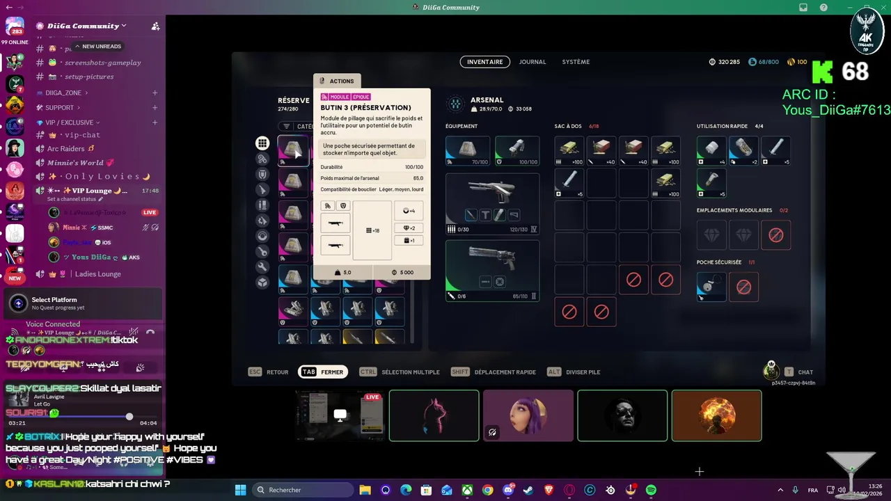Show hidden system tray icons chevron

tap(780, 490)
